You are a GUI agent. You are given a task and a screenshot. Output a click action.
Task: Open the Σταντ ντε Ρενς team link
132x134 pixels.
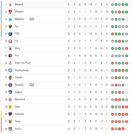tap(23, 63)
